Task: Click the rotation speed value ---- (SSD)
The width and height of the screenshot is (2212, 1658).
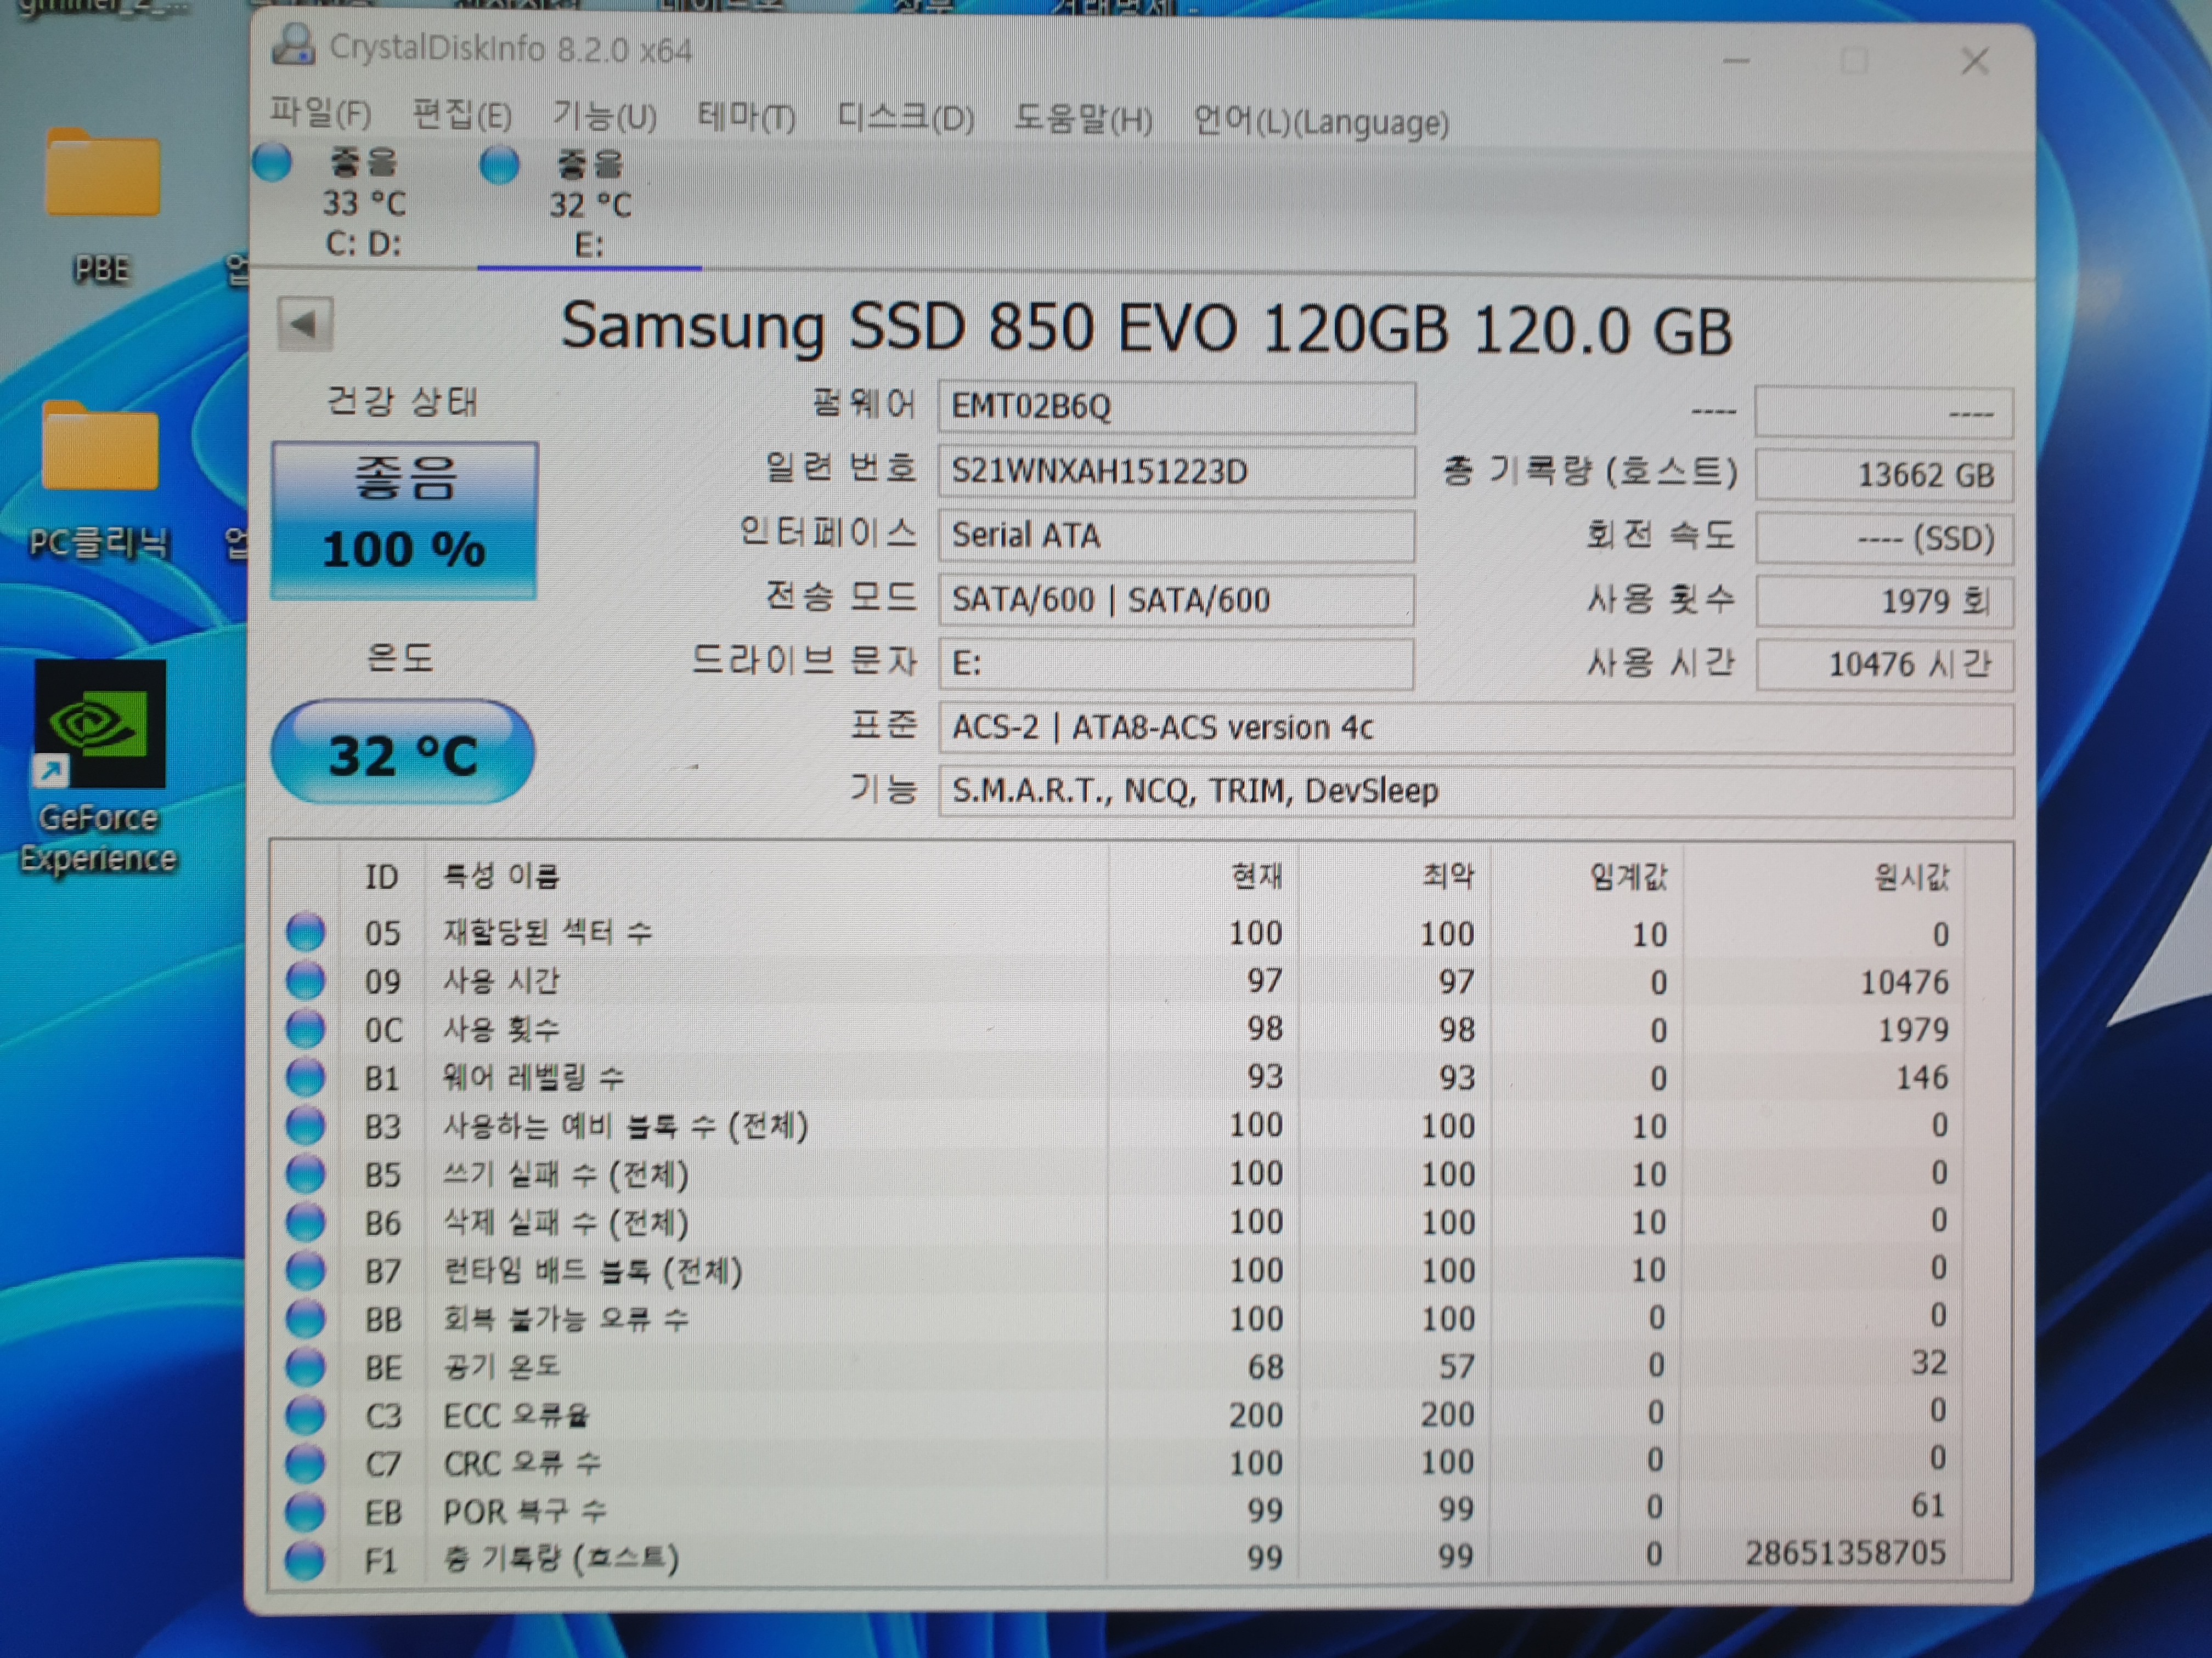Action: click(1884, 538)
